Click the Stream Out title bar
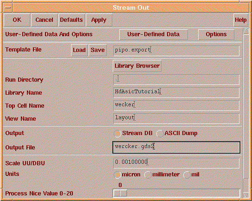 coord(131,8)
